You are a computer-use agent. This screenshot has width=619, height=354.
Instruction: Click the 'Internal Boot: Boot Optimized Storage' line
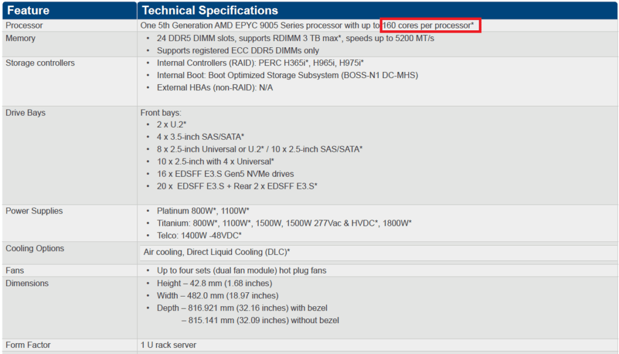(287, 75)
